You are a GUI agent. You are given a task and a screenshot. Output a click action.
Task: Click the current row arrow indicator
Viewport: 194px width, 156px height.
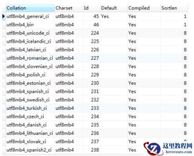[4, 16]
